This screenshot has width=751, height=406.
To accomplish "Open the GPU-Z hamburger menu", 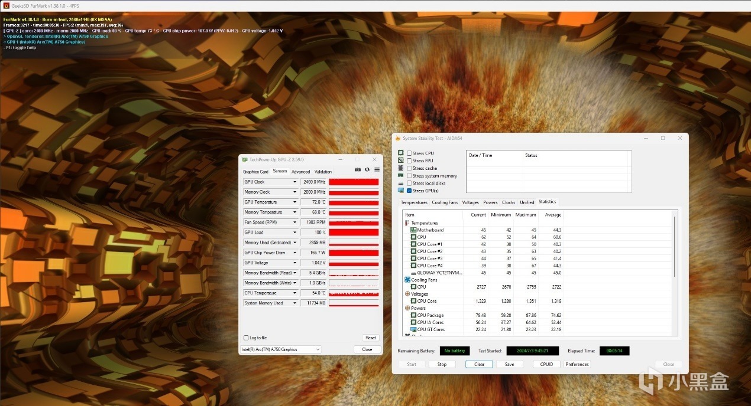I will point(377,169).
